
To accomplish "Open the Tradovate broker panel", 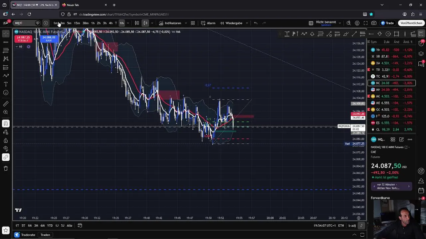I will click(25, 235).
